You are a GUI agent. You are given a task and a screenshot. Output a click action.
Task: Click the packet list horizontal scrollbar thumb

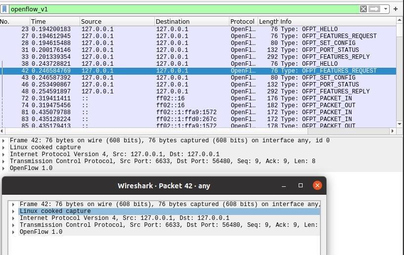point(156,131)
